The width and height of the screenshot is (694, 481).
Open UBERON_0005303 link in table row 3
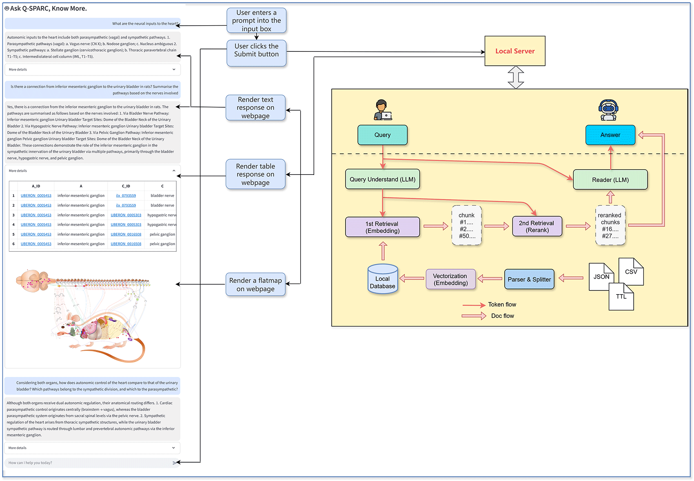126,215
